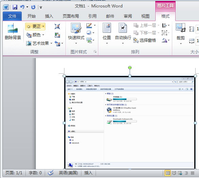Click the compress pictures icon
The width and height of the screenshot is (199, 178).
(57, 26)
